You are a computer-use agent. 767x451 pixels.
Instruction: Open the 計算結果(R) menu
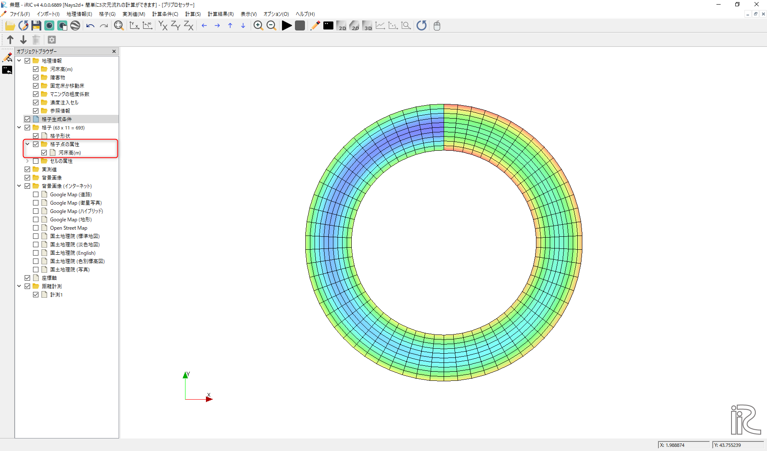(221, 14)
